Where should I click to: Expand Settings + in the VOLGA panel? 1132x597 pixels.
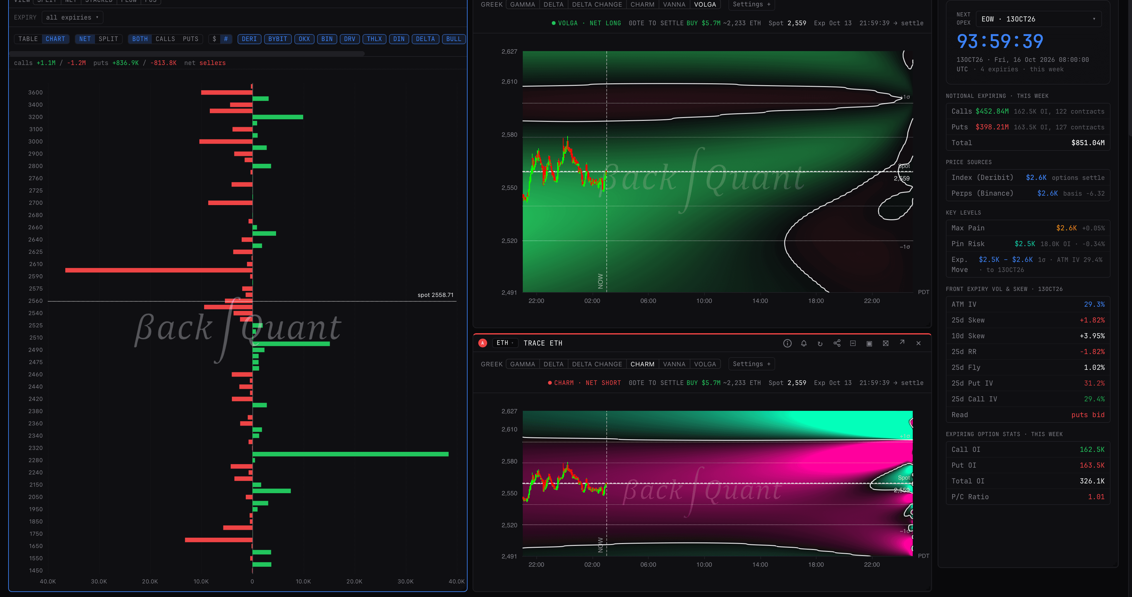752,4
